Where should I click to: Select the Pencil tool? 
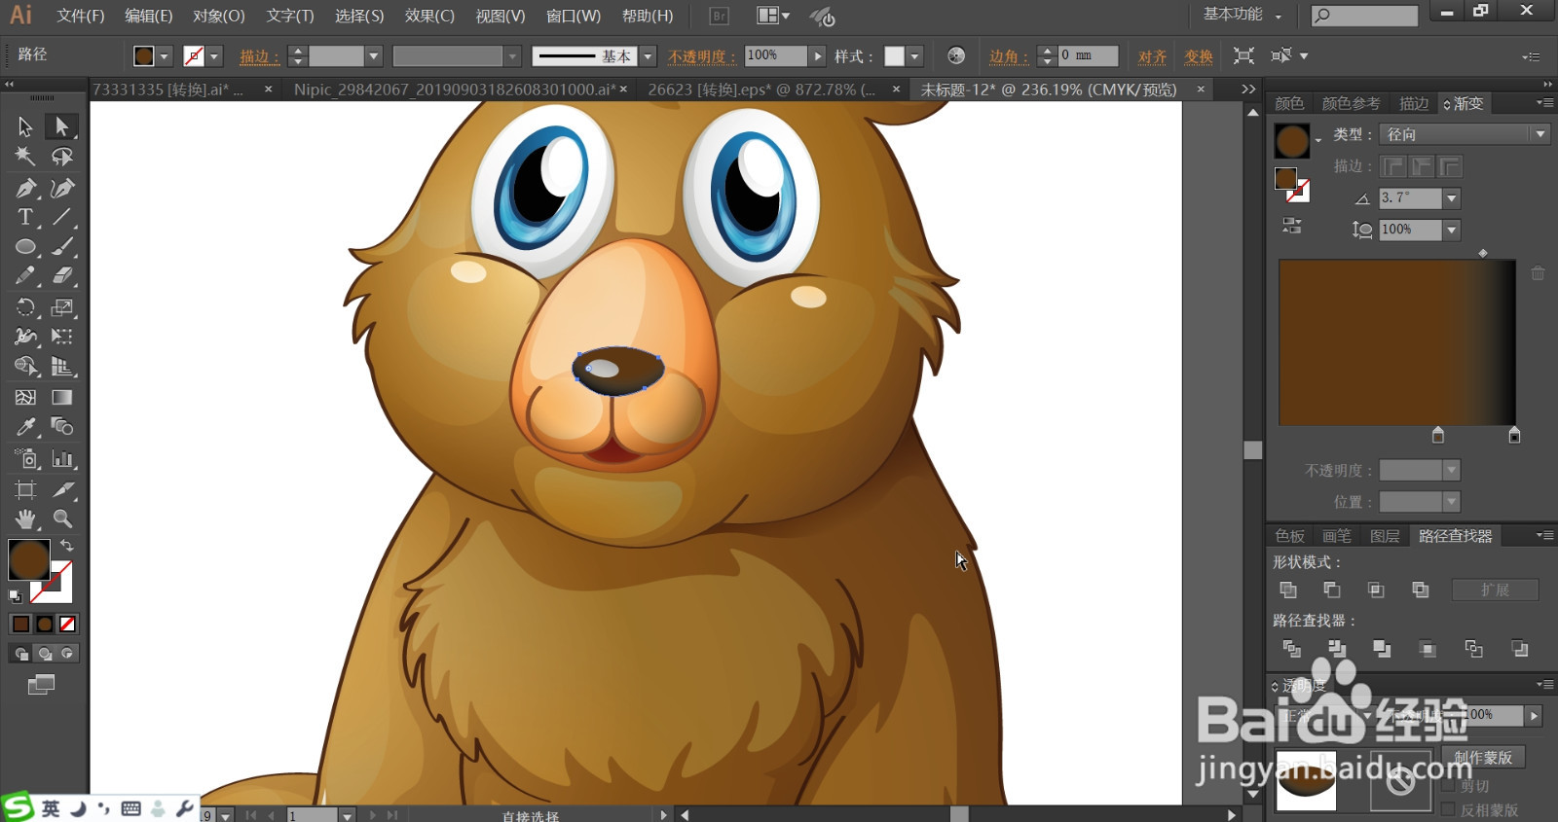(25, 276)
